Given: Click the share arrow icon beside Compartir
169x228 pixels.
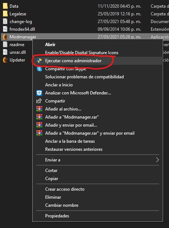Looking at the screenshot, I should [39, 101].
